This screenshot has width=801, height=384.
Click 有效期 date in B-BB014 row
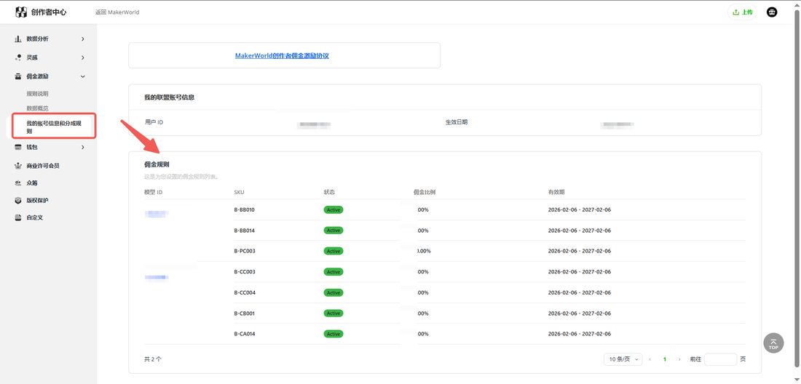(580, 231)
